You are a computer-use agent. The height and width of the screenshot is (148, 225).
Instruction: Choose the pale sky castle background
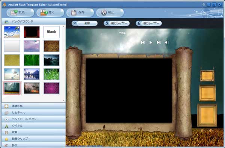coord(12,74)
